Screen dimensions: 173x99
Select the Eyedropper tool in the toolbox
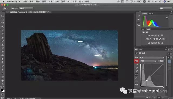pos(2,34)
